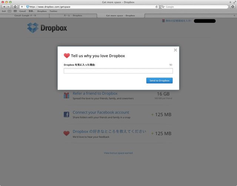The width and height of the screenshot is (237, 186).
Task: Show bookmarks with the open-book icon
Action: click(9, 11)
